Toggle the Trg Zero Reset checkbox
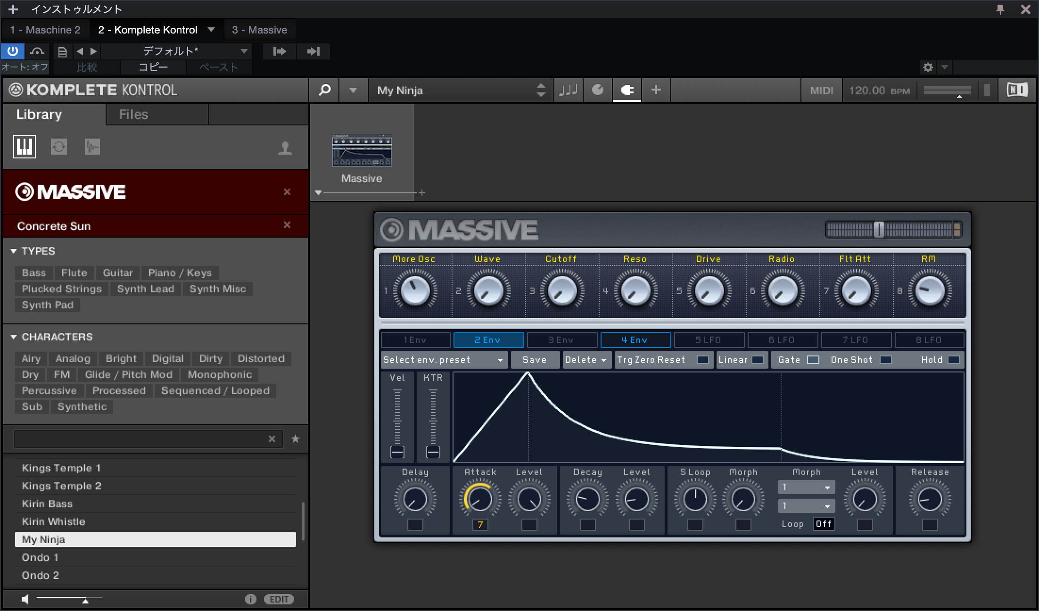The width and height of the screenshot is (1039, 611). [x=702, y=360]
